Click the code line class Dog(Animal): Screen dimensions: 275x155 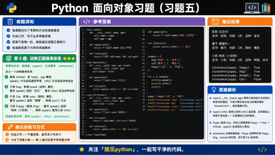[97, 62]
